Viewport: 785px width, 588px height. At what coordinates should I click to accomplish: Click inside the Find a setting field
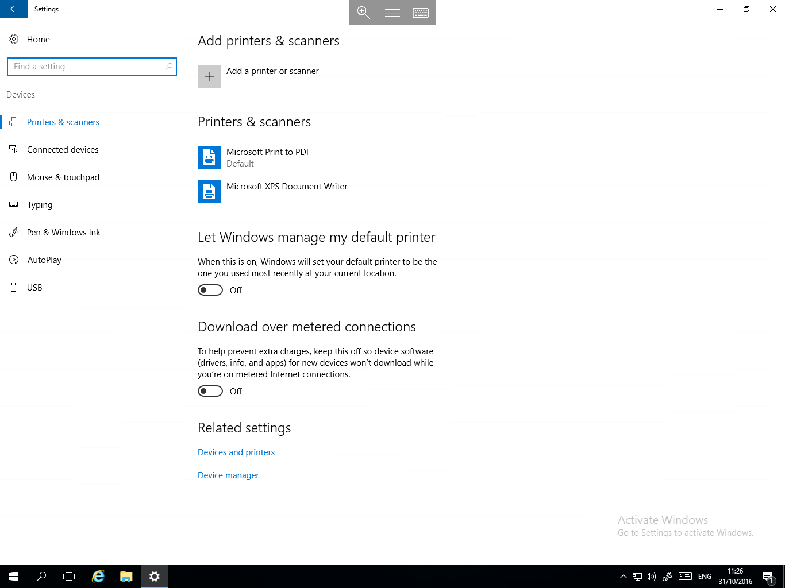[x=92, y=66]
